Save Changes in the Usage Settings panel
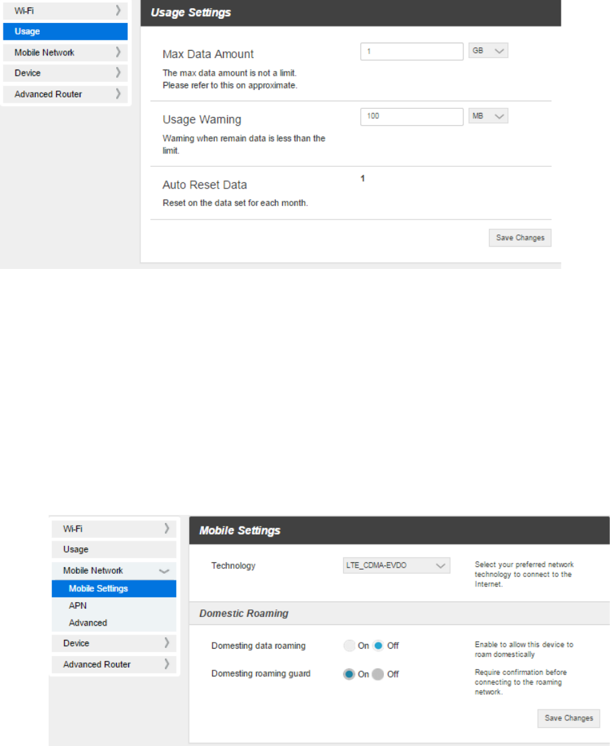The height and width of the screenshot is (746, 610). [x=520, y=237]
